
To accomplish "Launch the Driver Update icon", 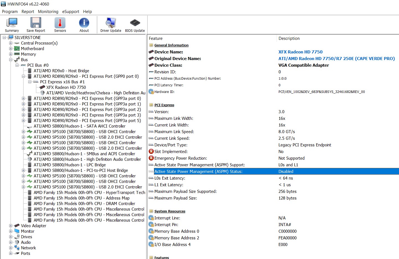I will tap(111, 23).
